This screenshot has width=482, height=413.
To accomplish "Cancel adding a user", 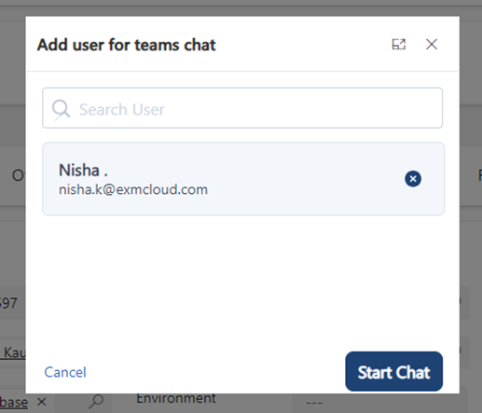I will (x=65, y=372).
